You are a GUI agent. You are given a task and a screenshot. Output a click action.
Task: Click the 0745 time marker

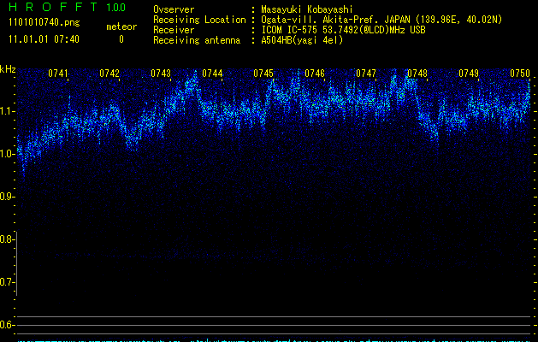(x=263, y=74)
